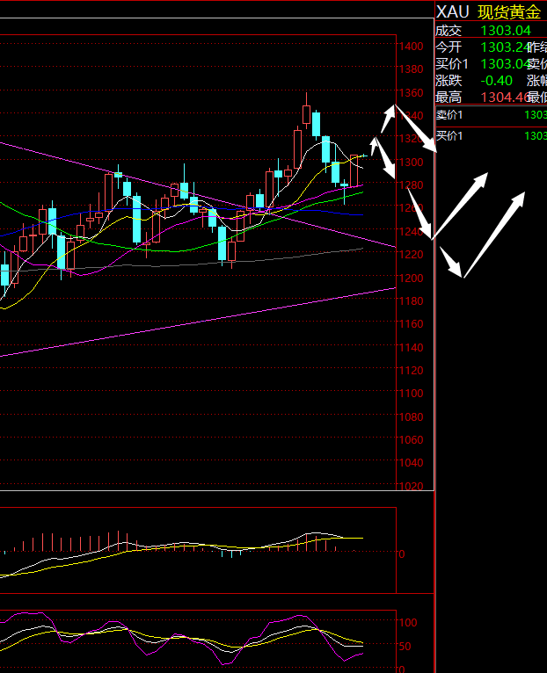Click the 1100 price axis label
Screen dimensions: 547x673
tap(412, 394)
